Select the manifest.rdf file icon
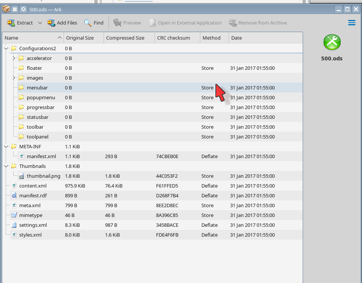The image size is (362, 283). [x=14, y=195]
